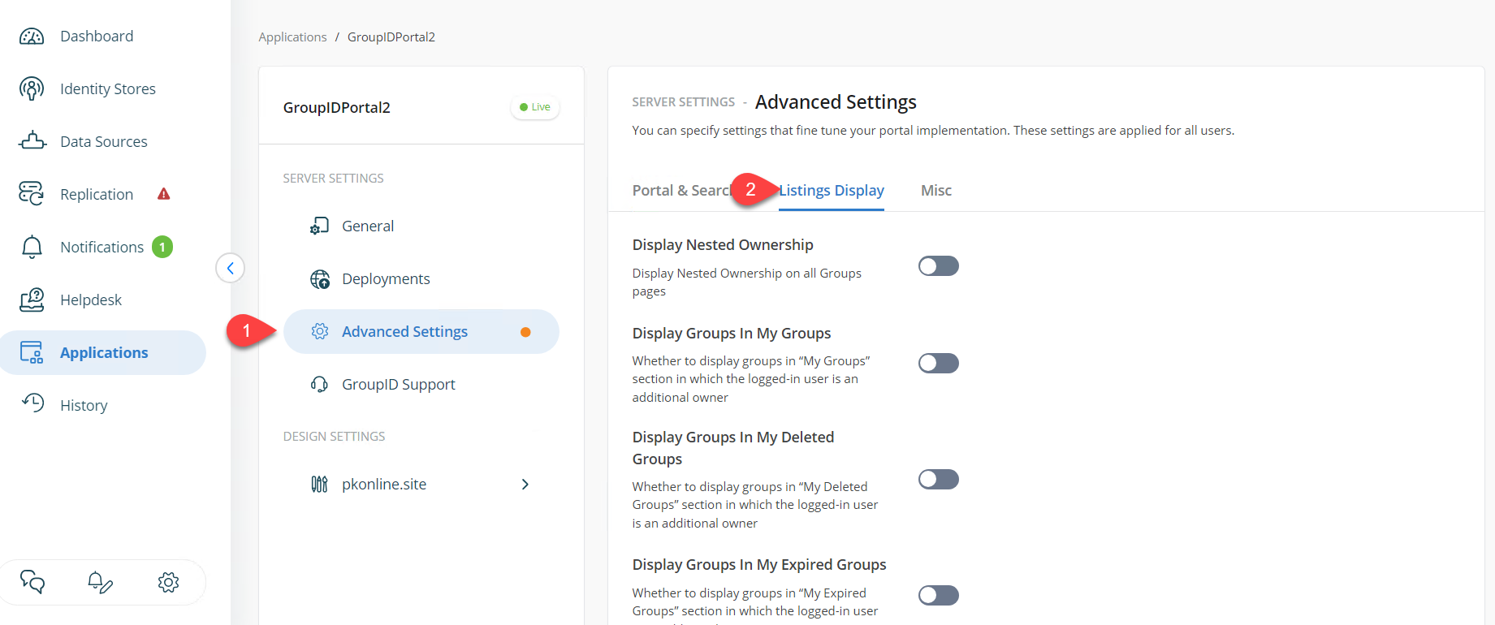Click the red Replication warning triangle
Image resolution: width=1495 pixels, height=625 pixels.
(x=163, y=194)
